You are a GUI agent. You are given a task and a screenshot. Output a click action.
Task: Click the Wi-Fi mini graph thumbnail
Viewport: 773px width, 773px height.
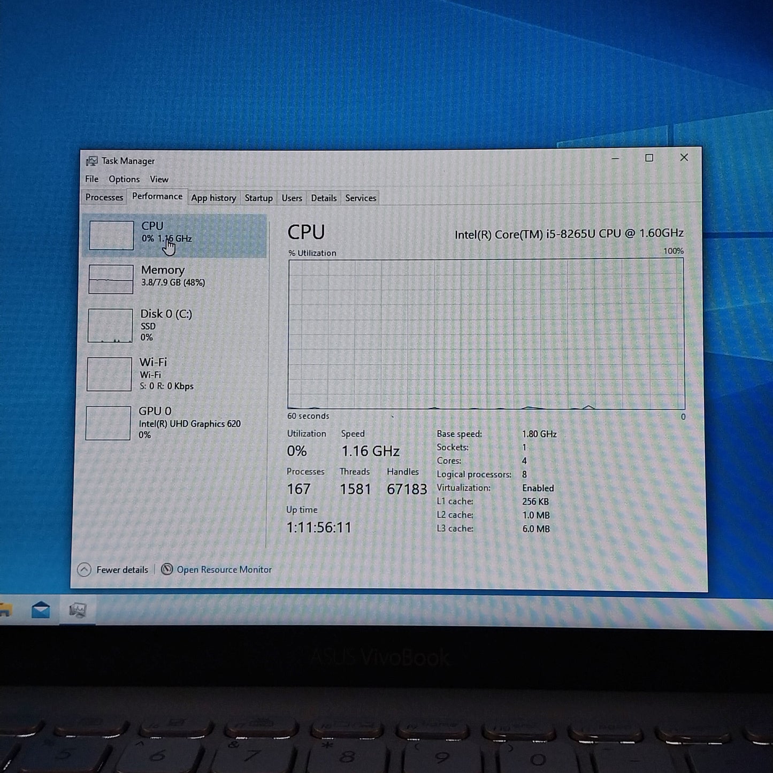click(109, 374)
